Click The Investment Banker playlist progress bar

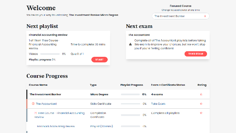[131, 95]
